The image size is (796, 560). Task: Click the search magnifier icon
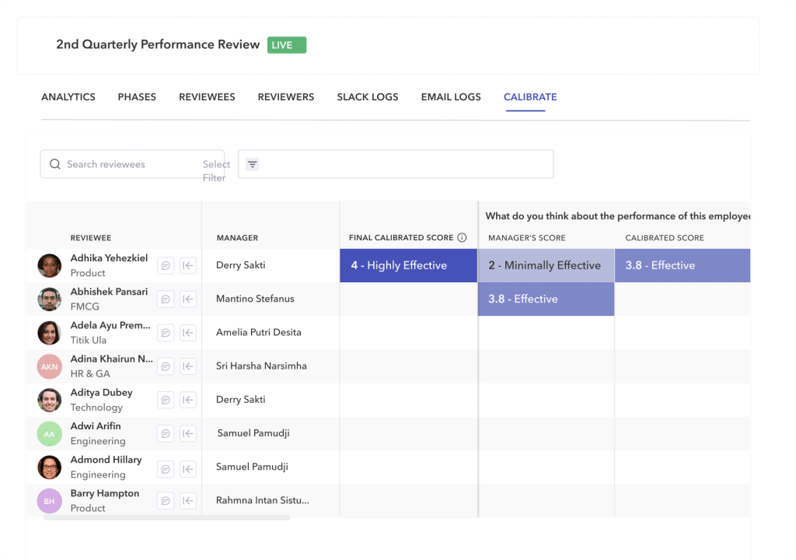(55, 164)
